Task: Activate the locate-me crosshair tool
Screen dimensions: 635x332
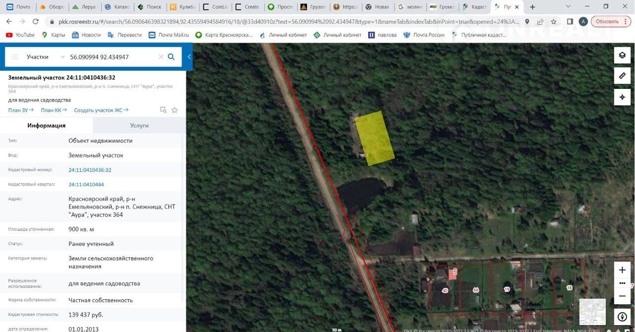Action: 622,97
